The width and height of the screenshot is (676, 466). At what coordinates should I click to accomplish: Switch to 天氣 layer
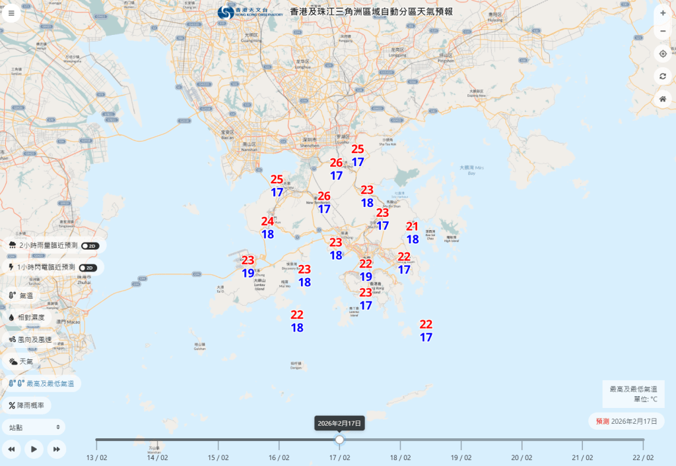pyautogui.click(x=21, y=361)
